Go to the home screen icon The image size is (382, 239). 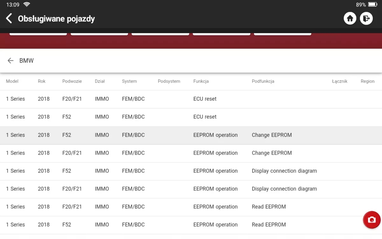350,18
